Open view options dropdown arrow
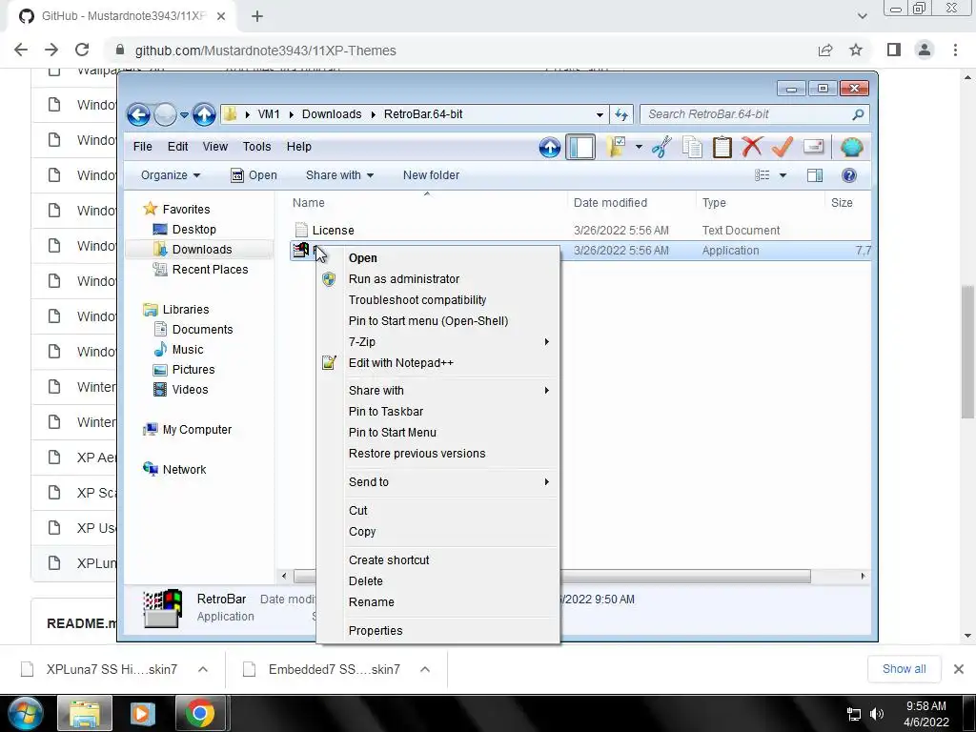The width and height of the screenshot is (976, 732). [x=783, y=175]
